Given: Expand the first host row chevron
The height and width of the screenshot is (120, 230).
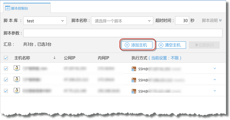Looking at the screenshot, I should [215, 68].
